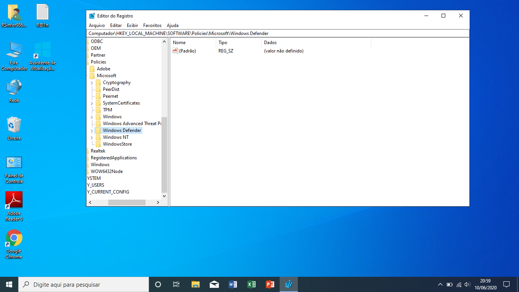Screen dimensions: 519x292
Task: Expand the Windows key under Microsoft
Action: pyautogui.click(x=92, y=117)
